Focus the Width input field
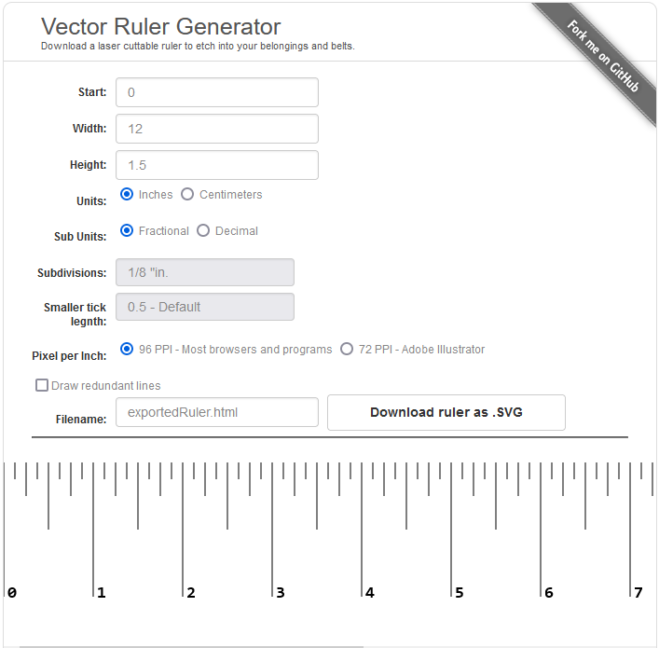Image resolution: width=659 pixels, height=648 pixels. pyautogui.click(x=216, y=129)
